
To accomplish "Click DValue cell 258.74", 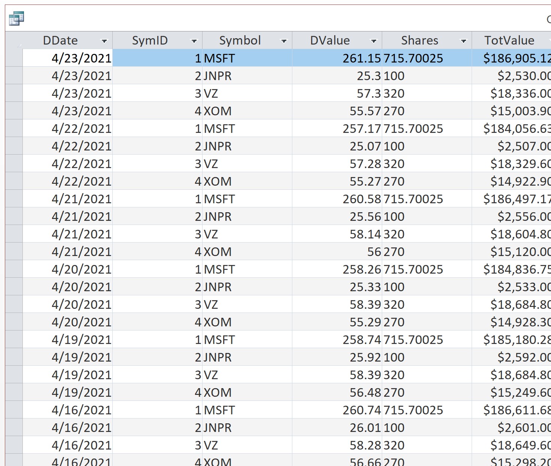I will click(x=337, y=339).
